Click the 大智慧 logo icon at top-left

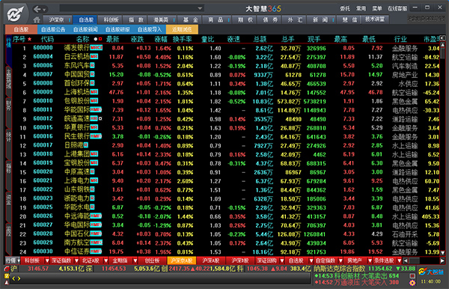[x=16, y=13]
